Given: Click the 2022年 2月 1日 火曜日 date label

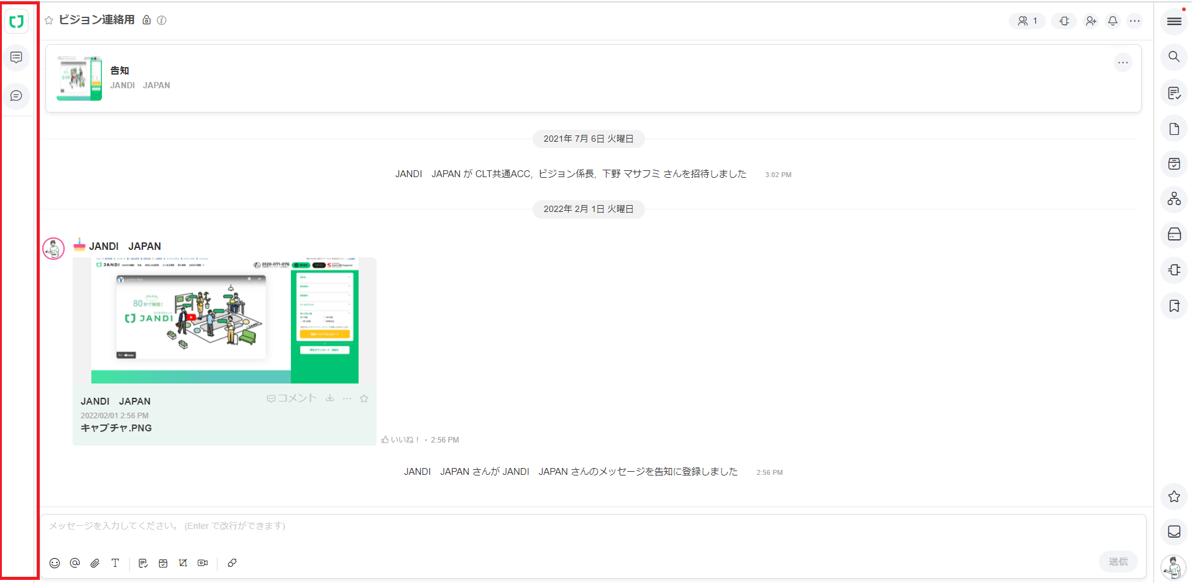Looking at the screenshot, I should (x=589, y=209).
